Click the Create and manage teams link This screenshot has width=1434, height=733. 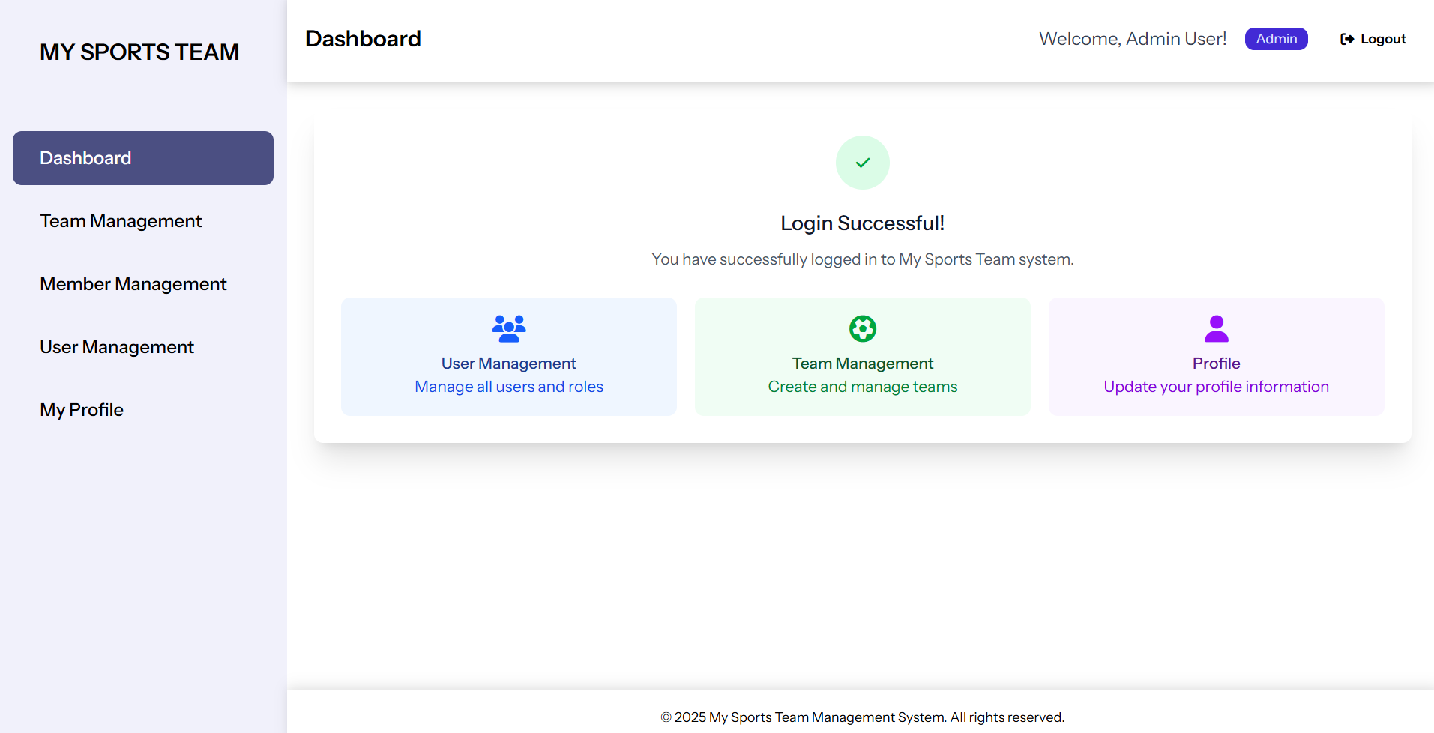pos(862,386)
